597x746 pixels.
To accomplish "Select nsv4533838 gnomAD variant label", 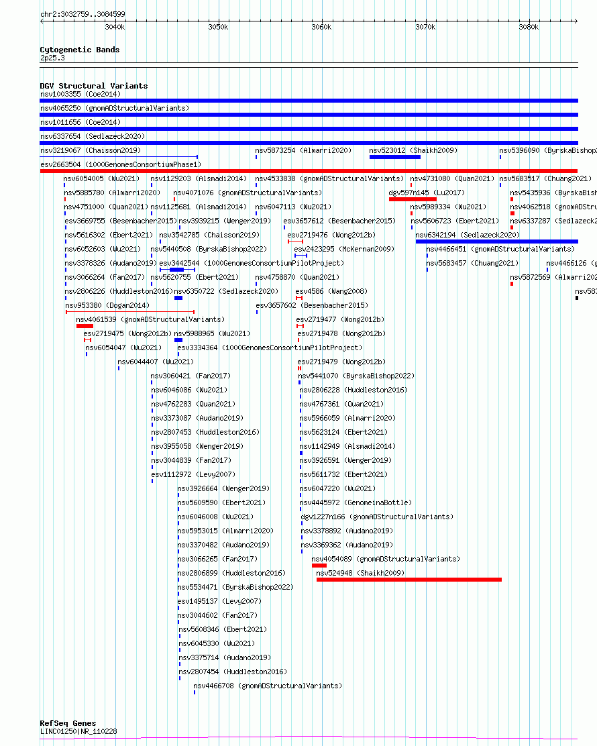I will coord(329,179).
